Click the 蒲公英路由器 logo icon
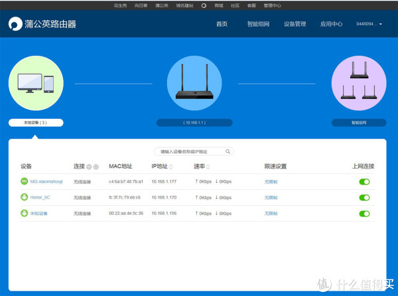This screenshot has width=398, height=296. tap(15, 24)
